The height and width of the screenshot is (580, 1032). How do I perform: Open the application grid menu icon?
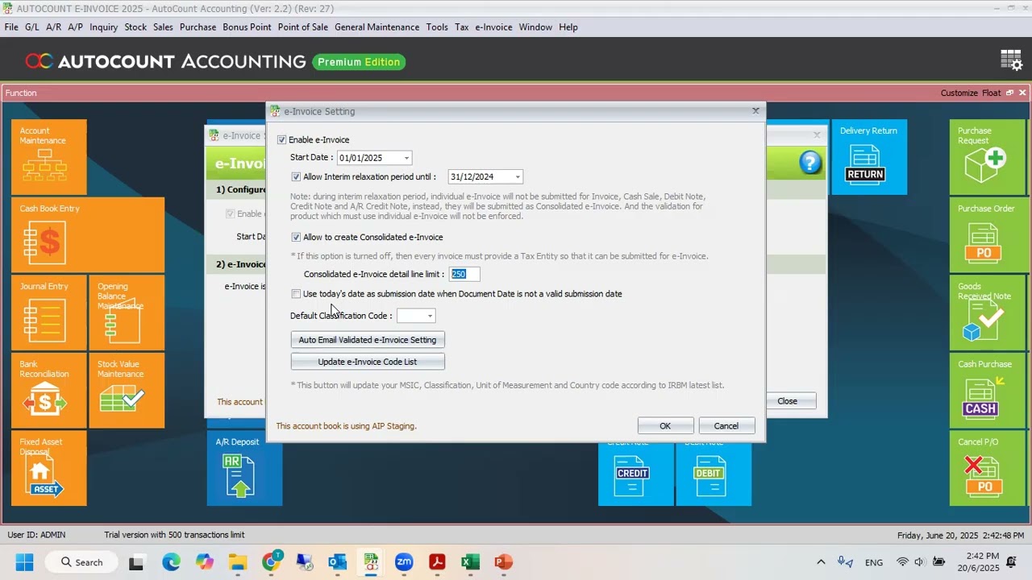1011,60
